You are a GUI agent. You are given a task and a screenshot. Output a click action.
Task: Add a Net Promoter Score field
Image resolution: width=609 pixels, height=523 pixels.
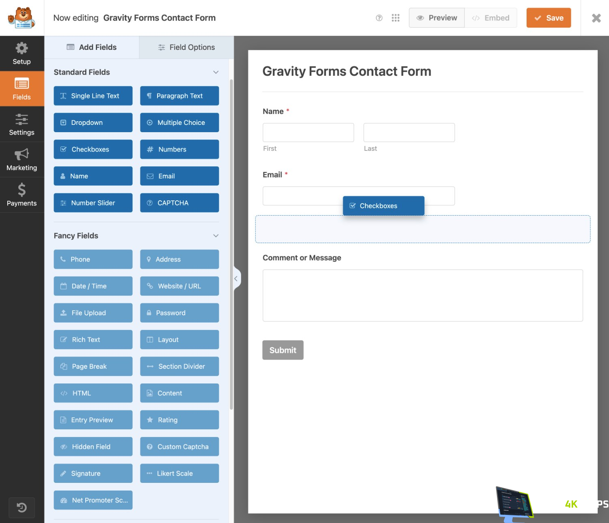click(x=93, y=500)
